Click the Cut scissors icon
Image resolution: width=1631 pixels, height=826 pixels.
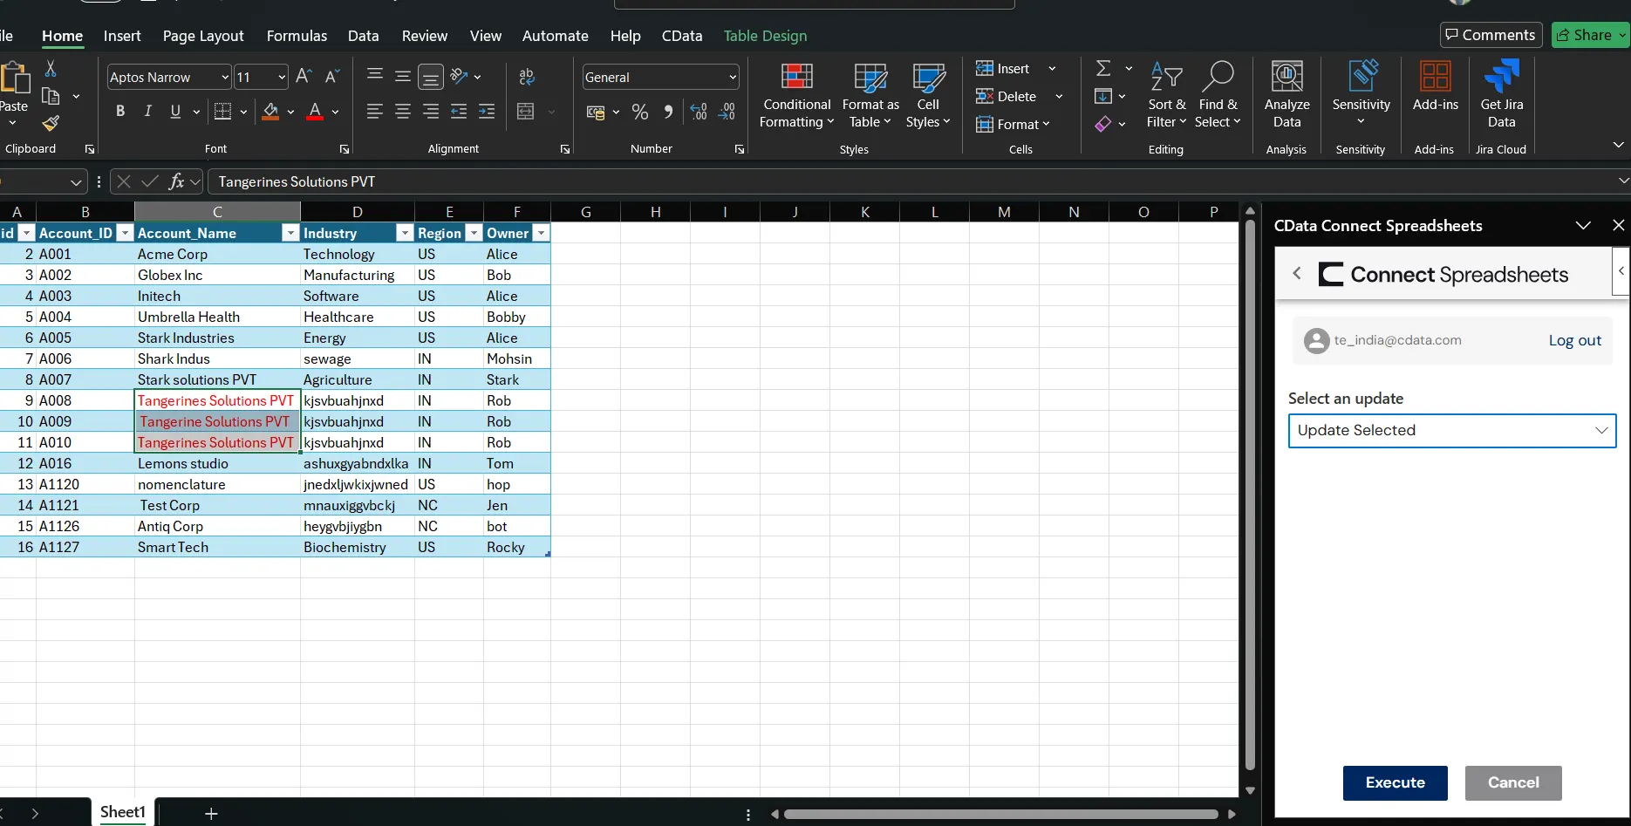[x=51, y=69]
